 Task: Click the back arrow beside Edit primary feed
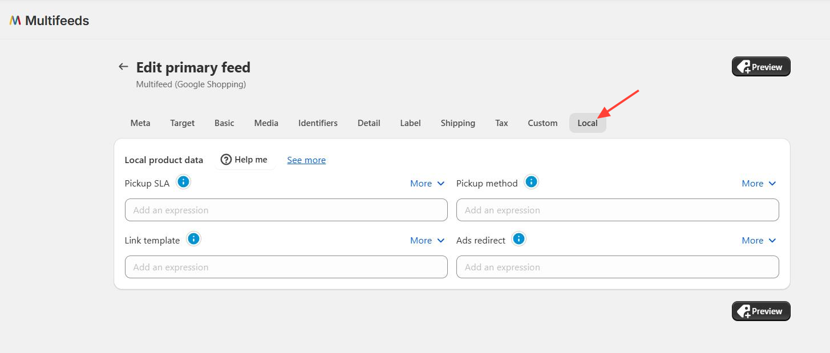pyautogui.click(x=123, y=67)
